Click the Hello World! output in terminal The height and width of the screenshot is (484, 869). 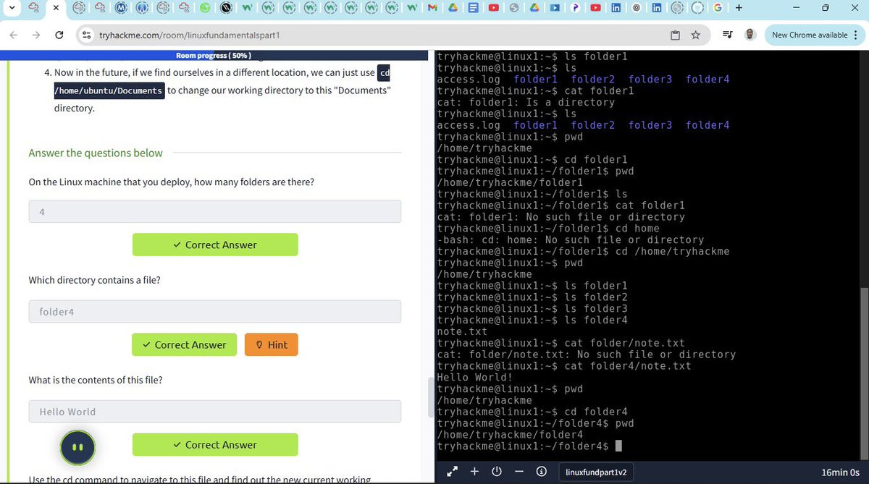(475, 377)
